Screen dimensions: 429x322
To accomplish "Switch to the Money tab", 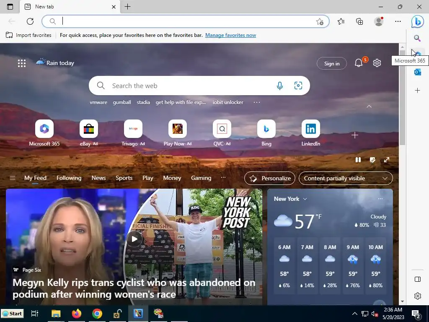I will click(x=172, y=178).
